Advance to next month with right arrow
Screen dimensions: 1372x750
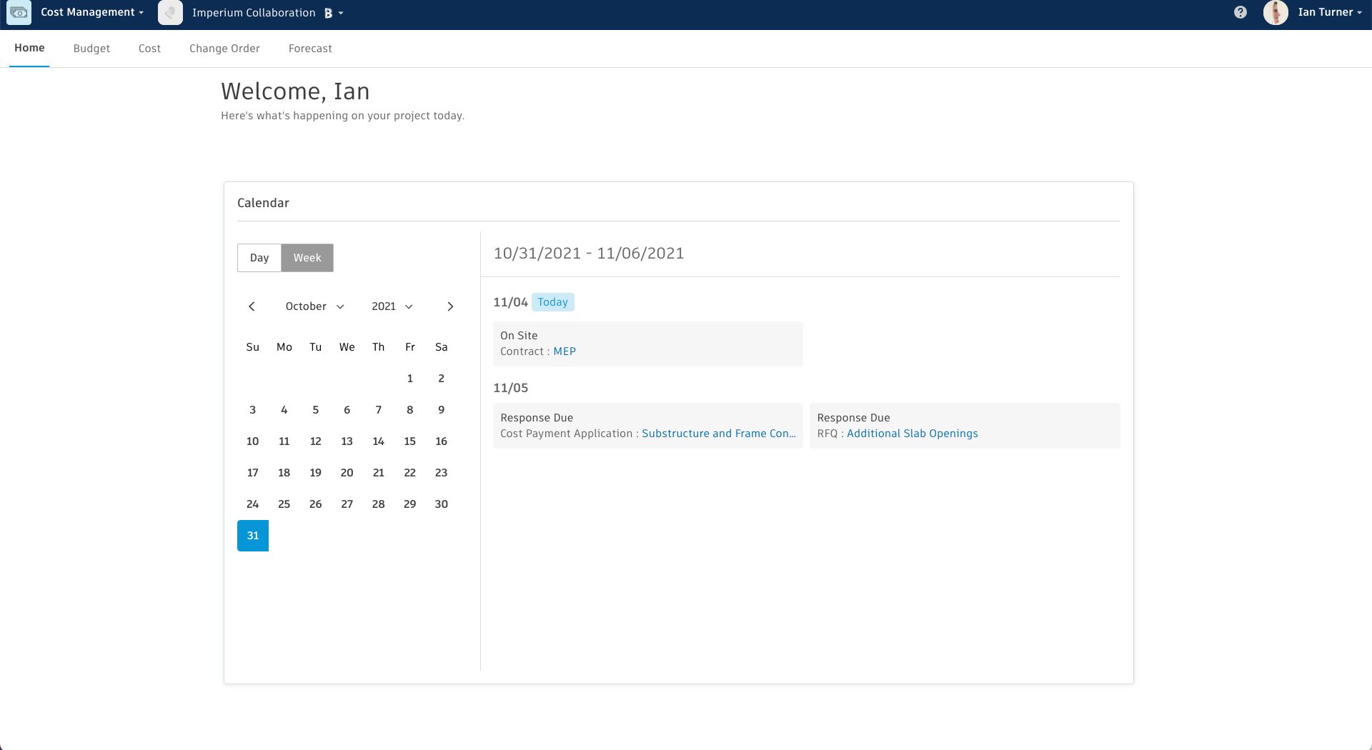coord(450,306)
